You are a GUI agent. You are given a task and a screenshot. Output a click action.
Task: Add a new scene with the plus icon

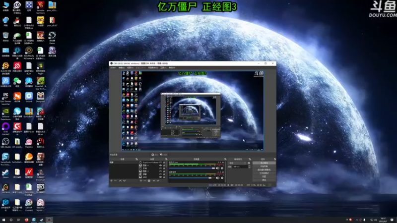pos(111,181)
